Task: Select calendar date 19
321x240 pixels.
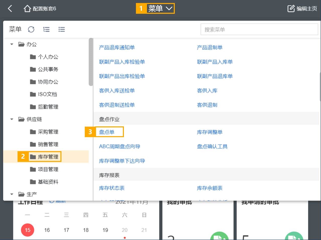Action: [105, 230]
